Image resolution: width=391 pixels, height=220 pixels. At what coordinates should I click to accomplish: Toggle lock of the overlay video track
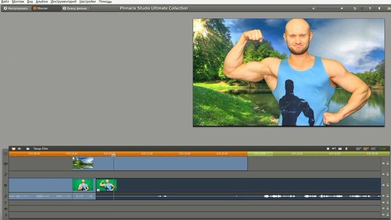pos(388,185)
